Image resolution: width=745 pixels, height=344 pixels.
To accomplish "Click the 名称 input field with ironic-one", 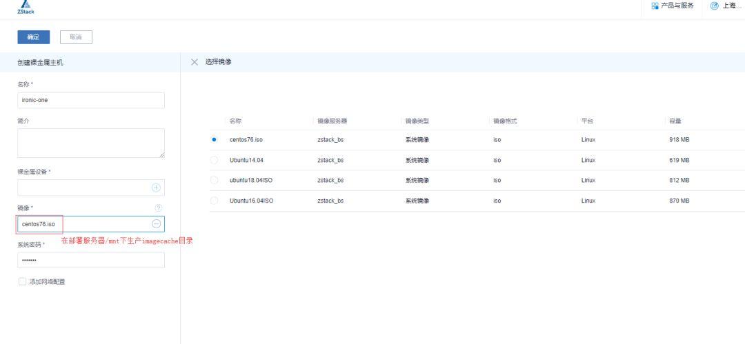I will [x=90, y=100].
